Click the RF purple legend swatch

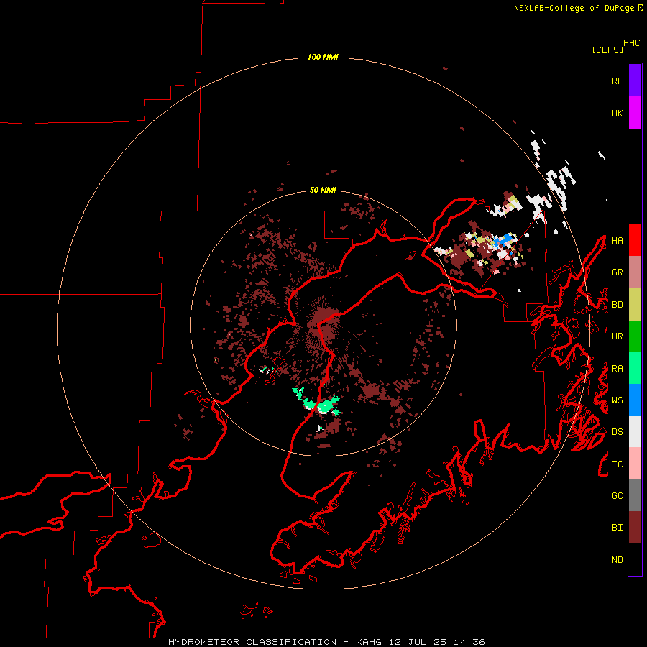pyautogui.click(x=635, y=81)
